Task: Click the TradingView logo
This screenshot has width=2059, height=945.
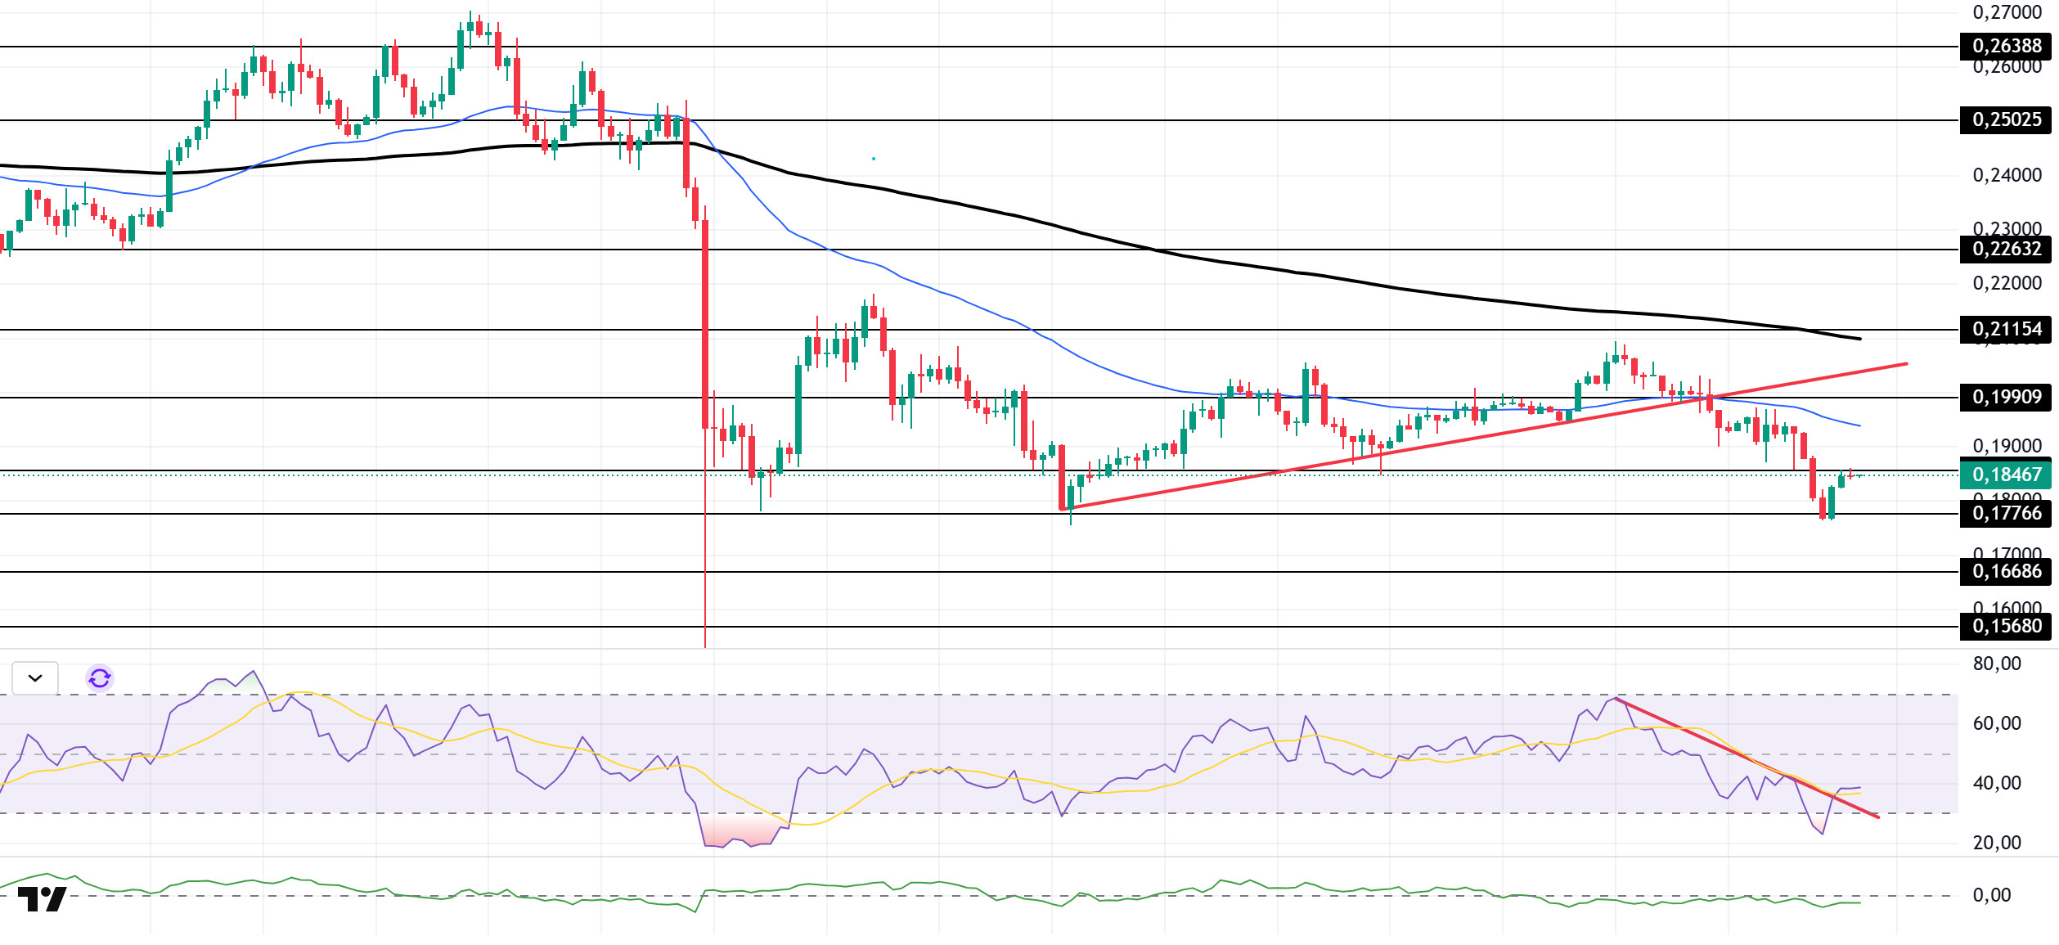Action: pos(42,899)
